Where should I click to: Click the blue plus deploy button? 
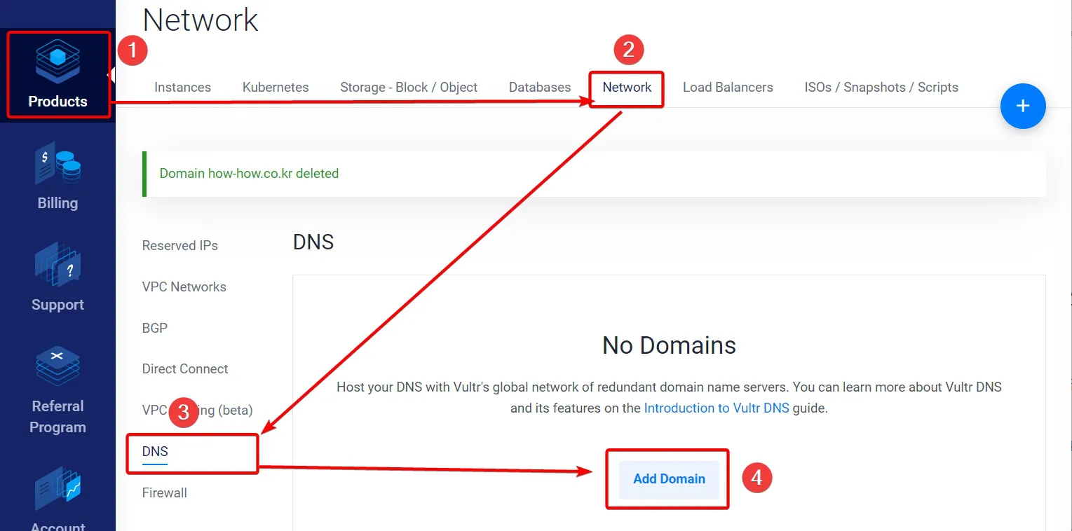(1023, 106)
